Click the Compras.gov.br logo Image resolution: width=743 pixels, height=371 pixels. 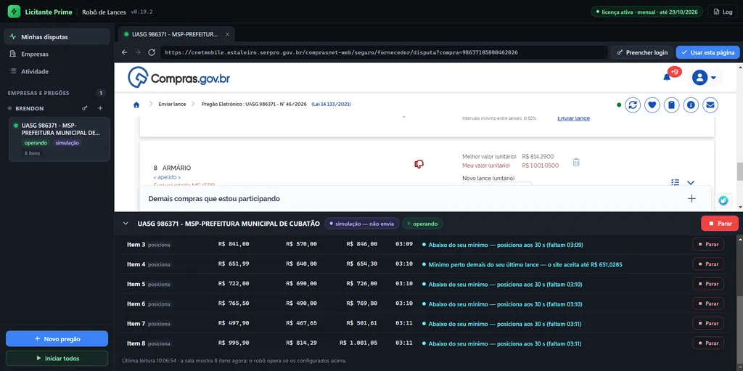coord(179,78)
